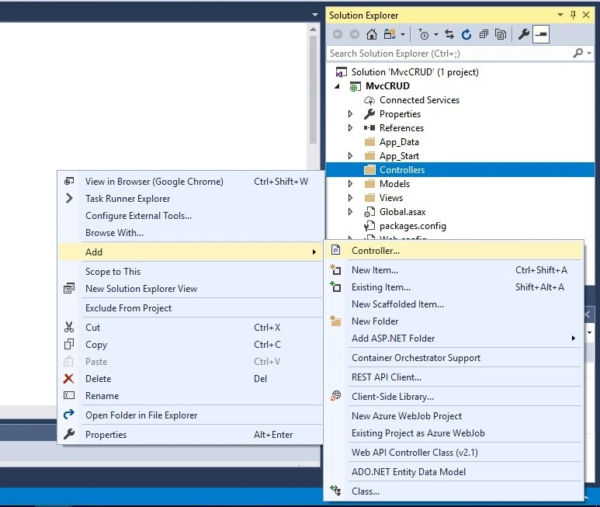The height and width of the screenshot is (507, 600).
Task: Click the editor vertical scrollbar thumb
Action: tap(313, 90)
